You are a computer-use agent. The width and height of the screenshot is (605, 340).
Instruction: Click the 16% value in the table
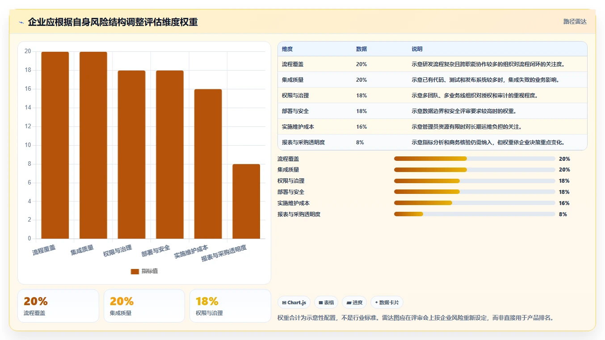(x=361, y=127)
